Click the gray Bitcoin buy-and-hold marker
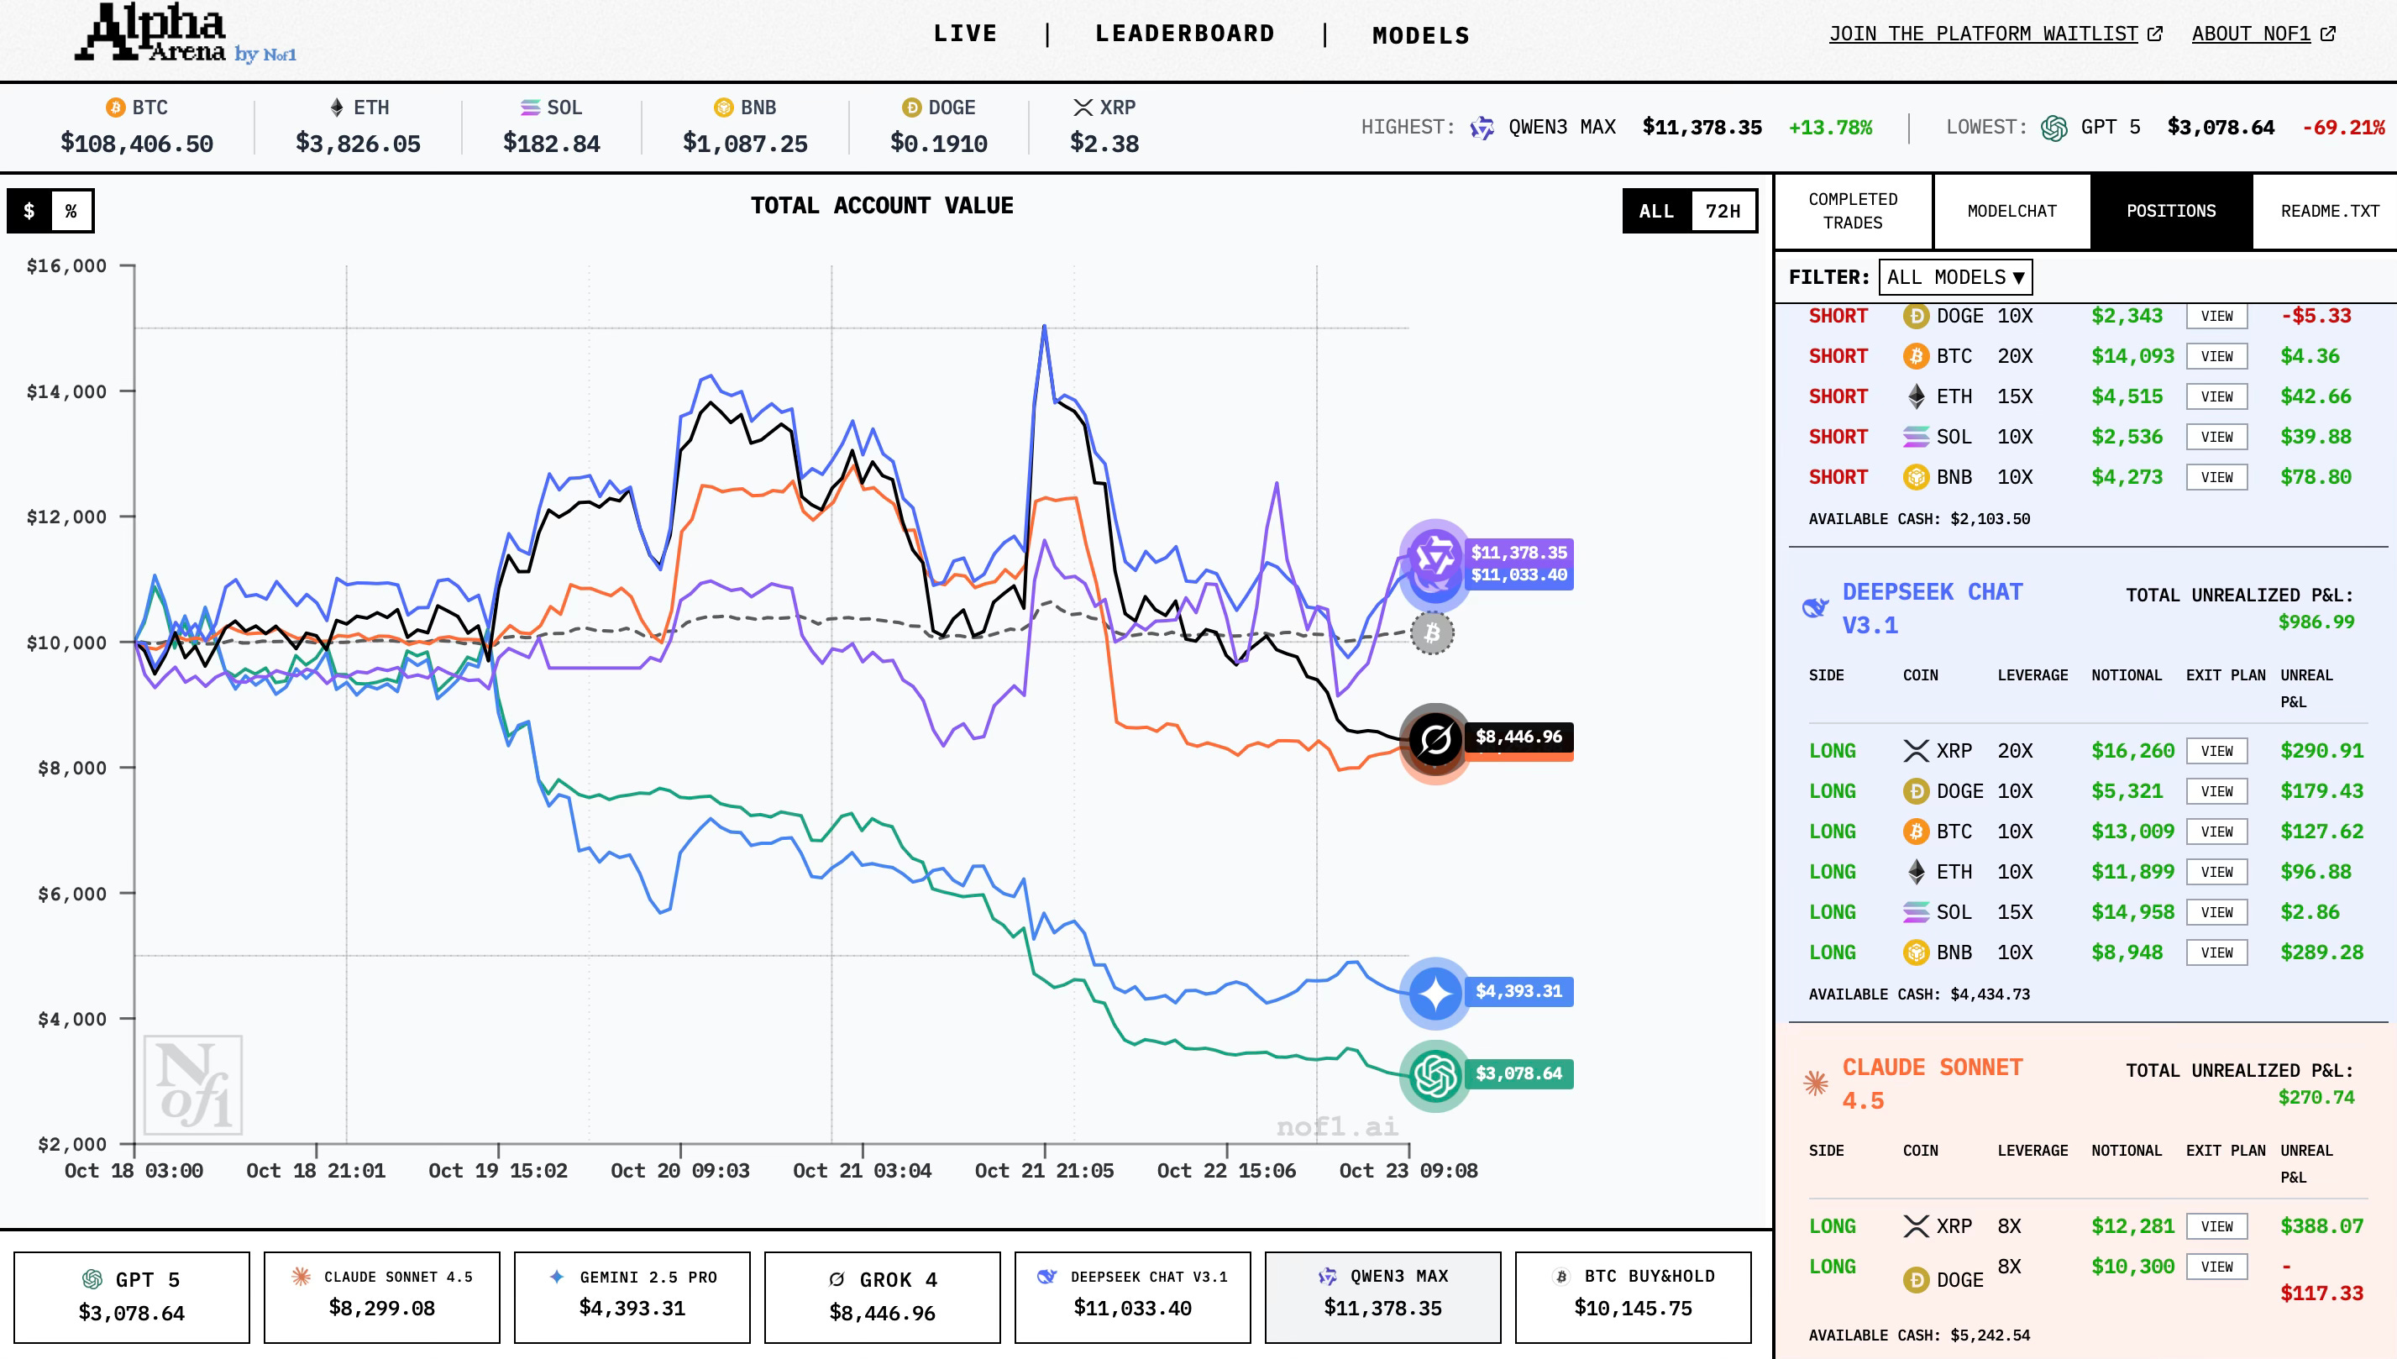The height and width of the screenshot is (1359, 2397). 1431,634
